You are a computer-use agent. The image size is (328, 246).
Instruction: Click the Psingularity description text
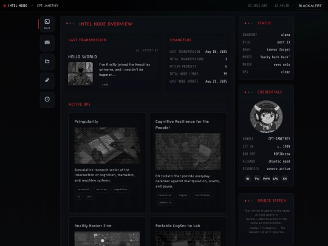104,175
